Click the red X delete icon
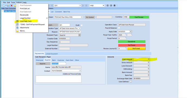The height and width of the screenshot is (98, 187). pos(12,5)
